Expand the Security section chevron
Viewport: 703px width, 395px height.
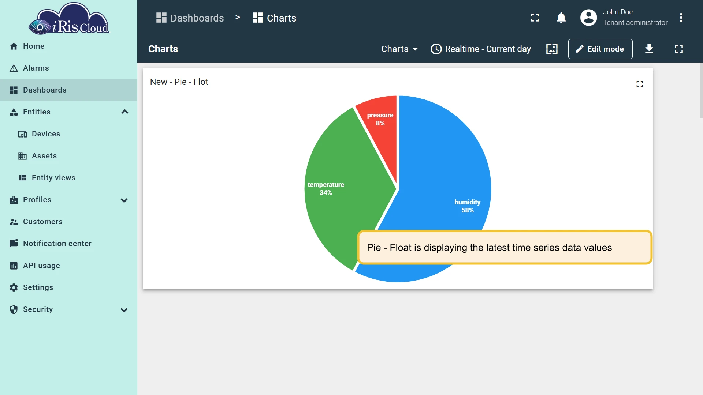click(x=124, y=310)
